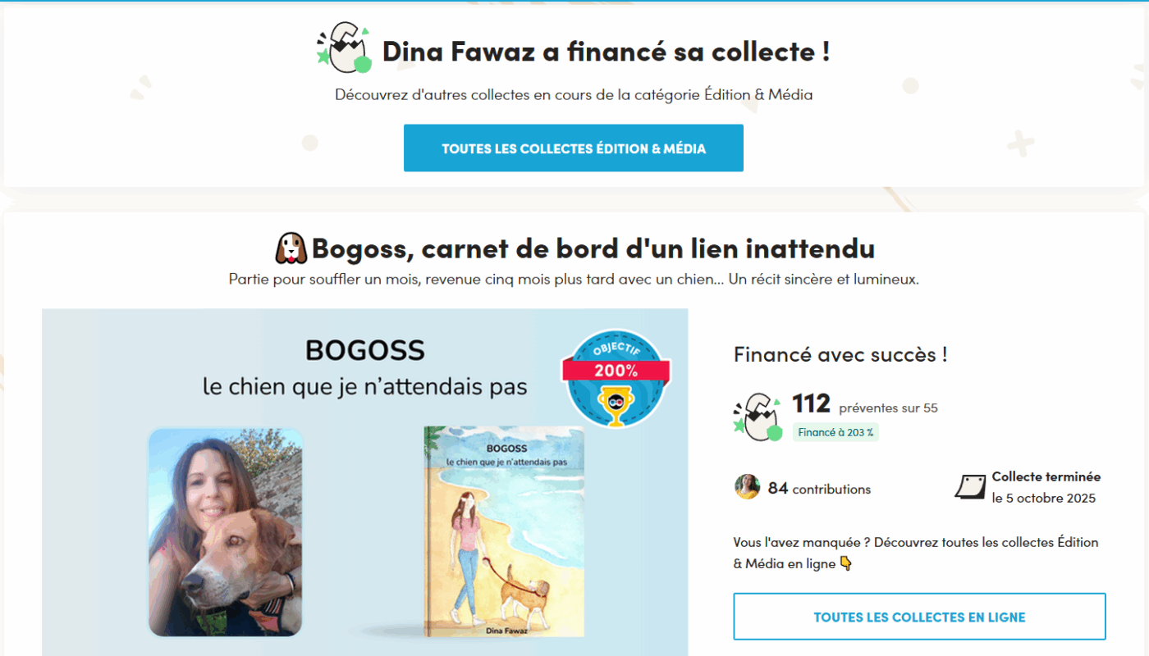1149x656 pixels.
Task: Click the 112 préventes sur 55 counter
Action: (x=864, y=405)
